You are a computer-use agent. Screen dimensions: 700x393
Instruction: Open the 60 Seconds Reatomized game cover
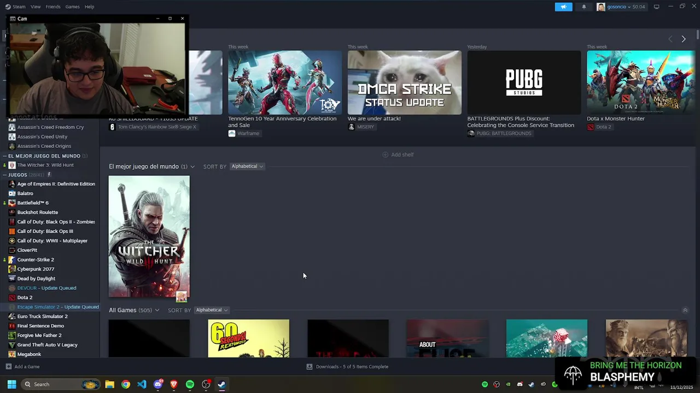(248, 338)
